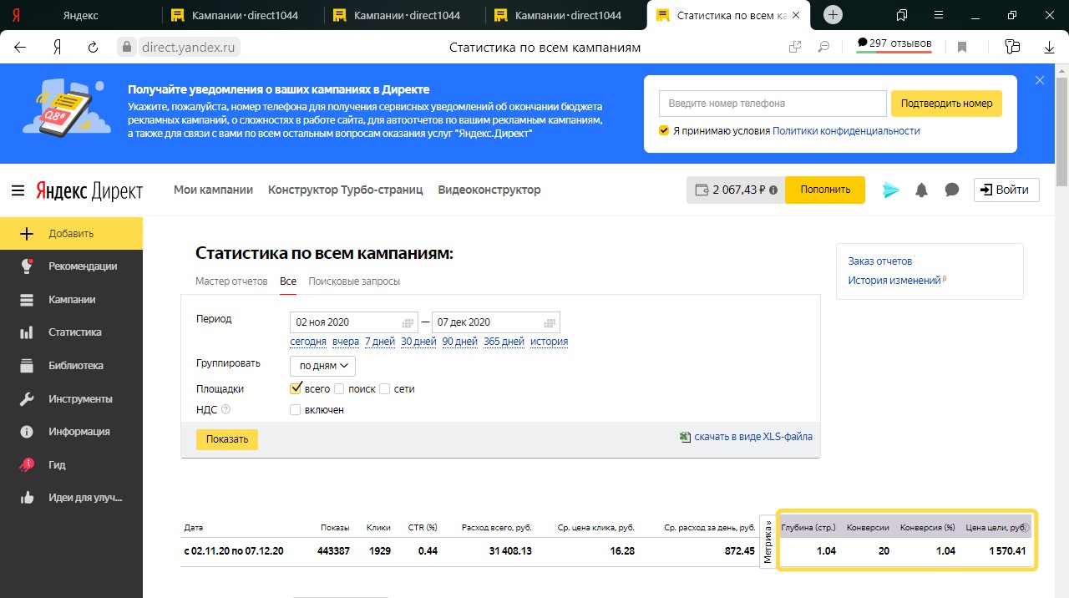
Task: Click the paper plane icon in header
Action: click(891, 190)
